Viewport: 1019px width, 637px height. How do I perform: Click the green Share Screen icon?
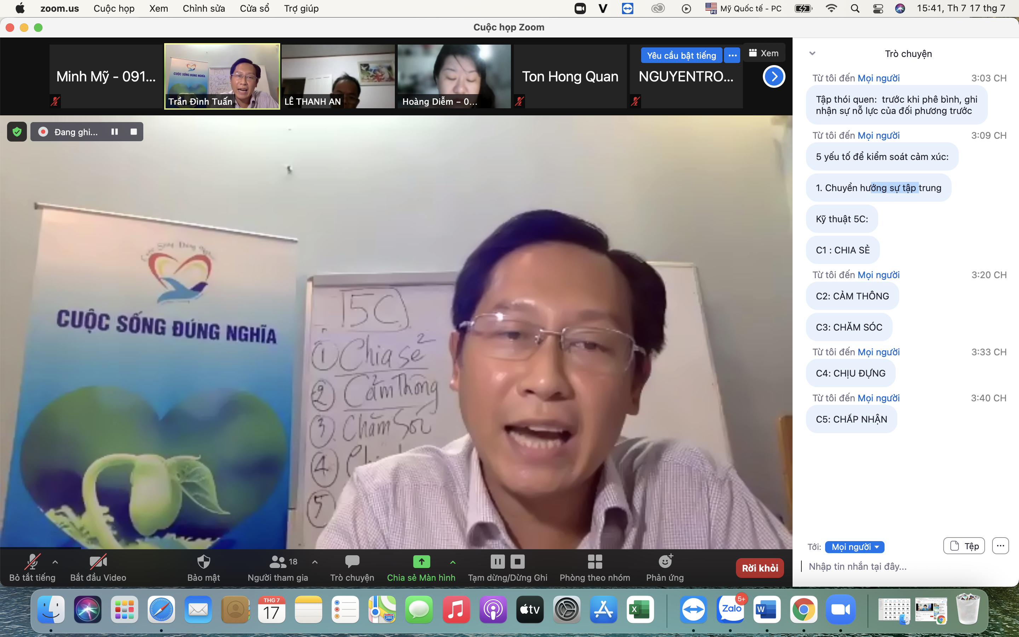coord(421,562)
